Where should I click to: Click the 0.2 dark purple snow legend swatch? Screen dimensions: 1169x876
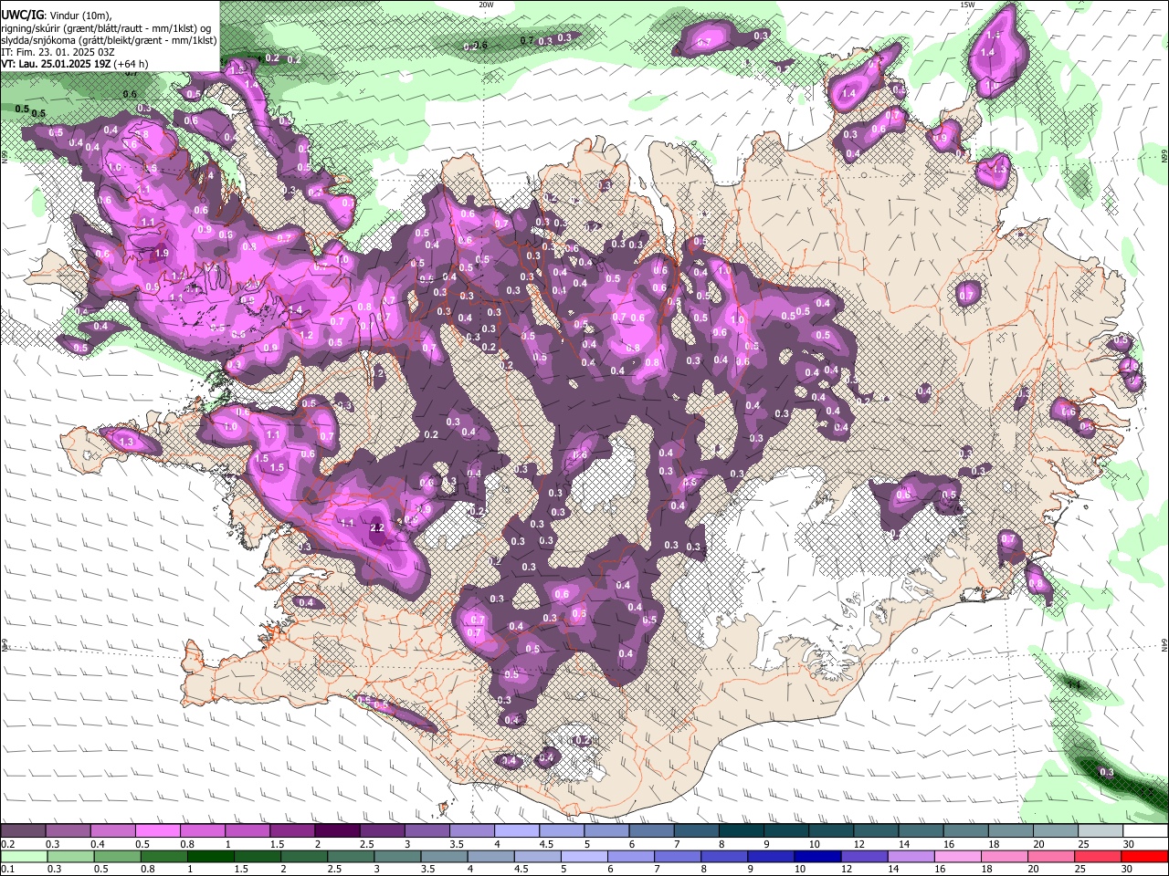point(23,830)
